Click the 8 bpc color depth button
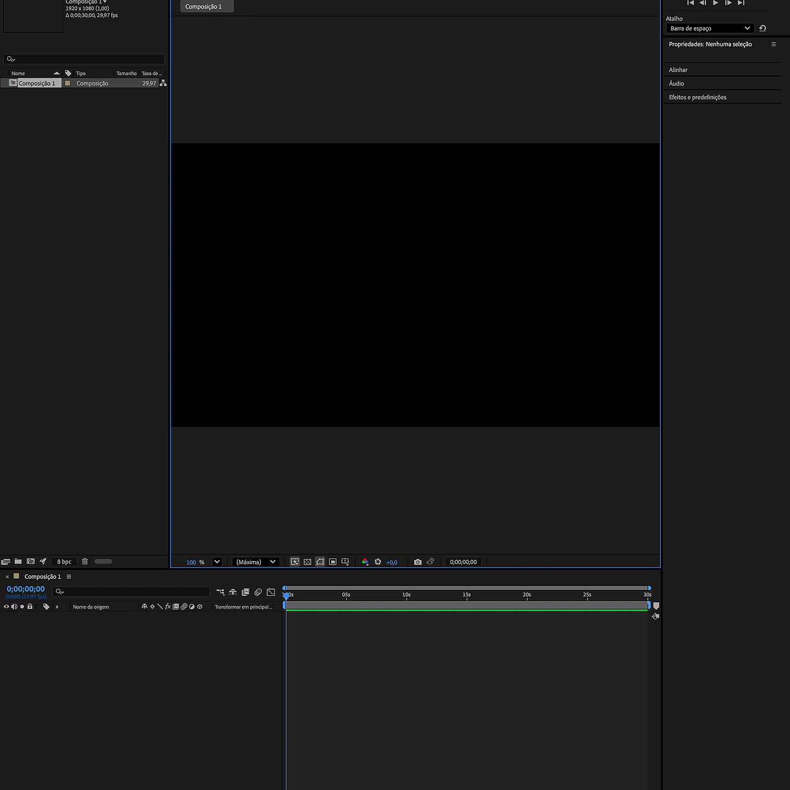Screen dimensions: 790x790 [64, 561]
